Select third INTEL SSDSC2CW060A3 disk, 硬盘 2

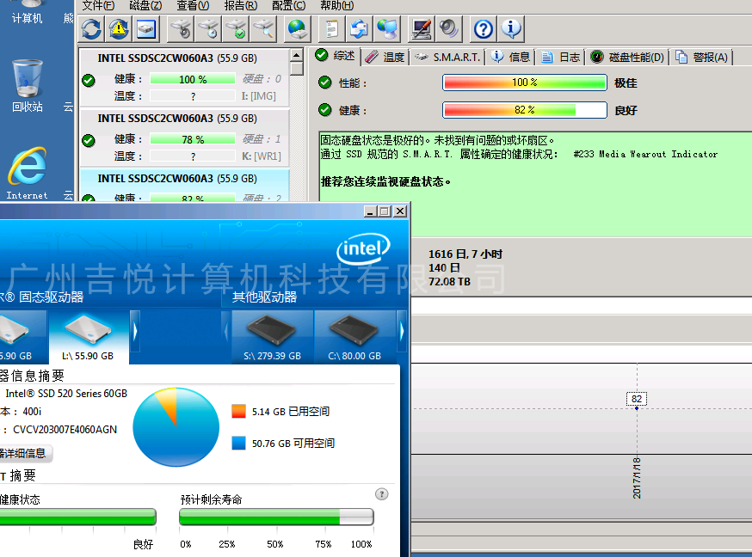point(184,186)
